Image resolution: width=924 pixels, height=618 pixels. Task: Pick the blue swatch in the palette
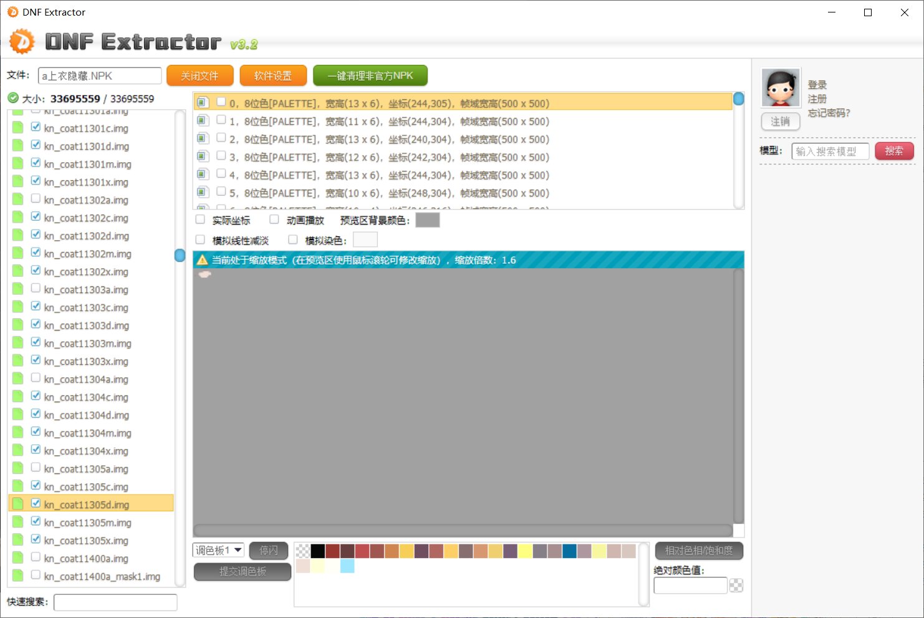(569, 551)
